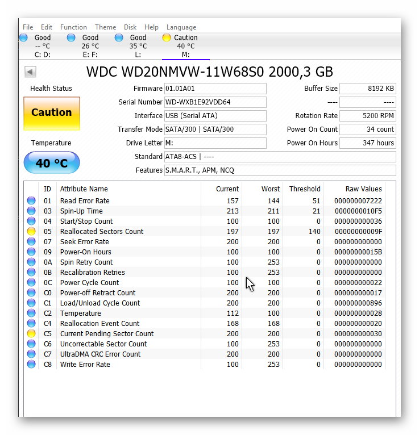Click raw value 000000000896
The height and width of the screenshot is (435, 419).
(x=358, y=303)
